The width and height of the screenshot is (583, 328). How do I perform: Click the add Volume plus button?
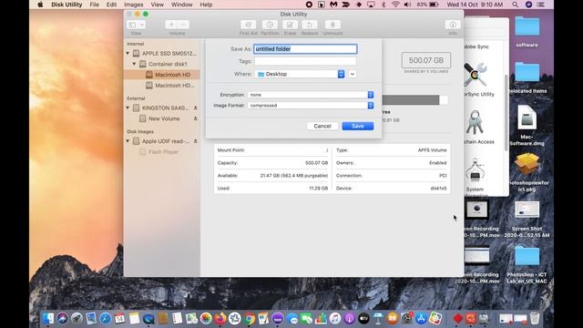click(x=171, y=25)
